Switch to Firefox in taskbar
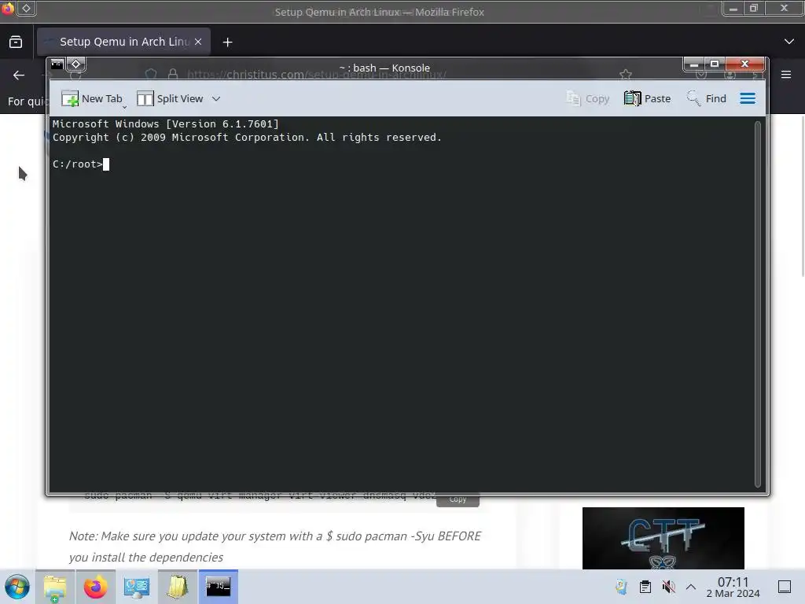The image size is (805, 604). (x=95, y=587)
